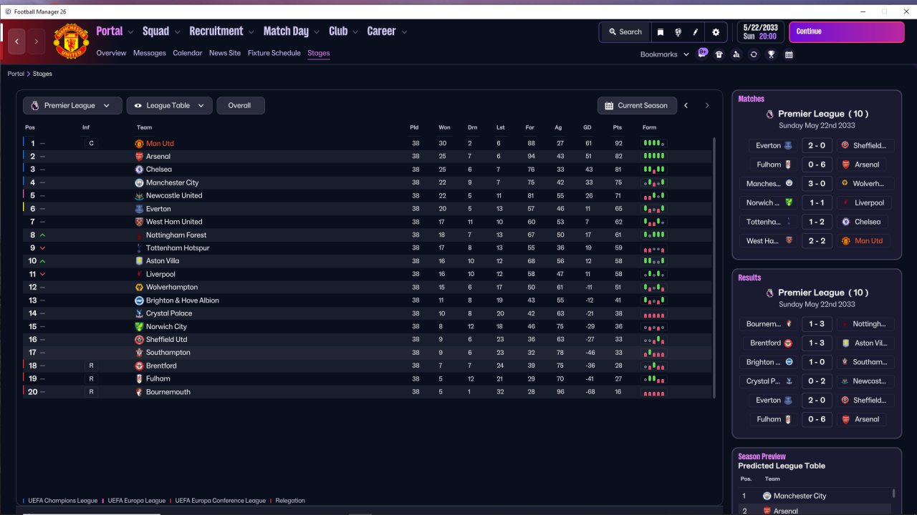Expand the Club menu chevron

coord(355,32)
